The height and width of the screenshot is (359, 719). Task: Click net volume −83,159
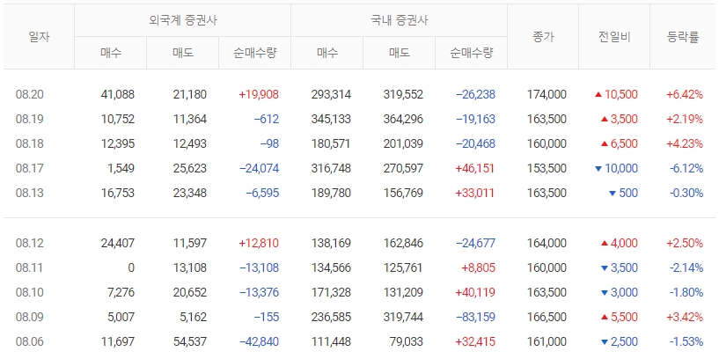click(x=475, y=317)
